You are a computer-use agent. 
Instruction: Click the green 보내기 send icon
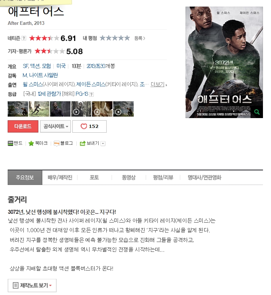83,144
